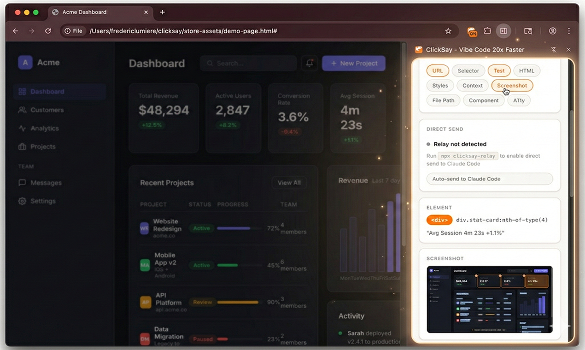Unpin the ClickSay side panel
This screenshot has width=585, height=350.
(x=554, y=50)
